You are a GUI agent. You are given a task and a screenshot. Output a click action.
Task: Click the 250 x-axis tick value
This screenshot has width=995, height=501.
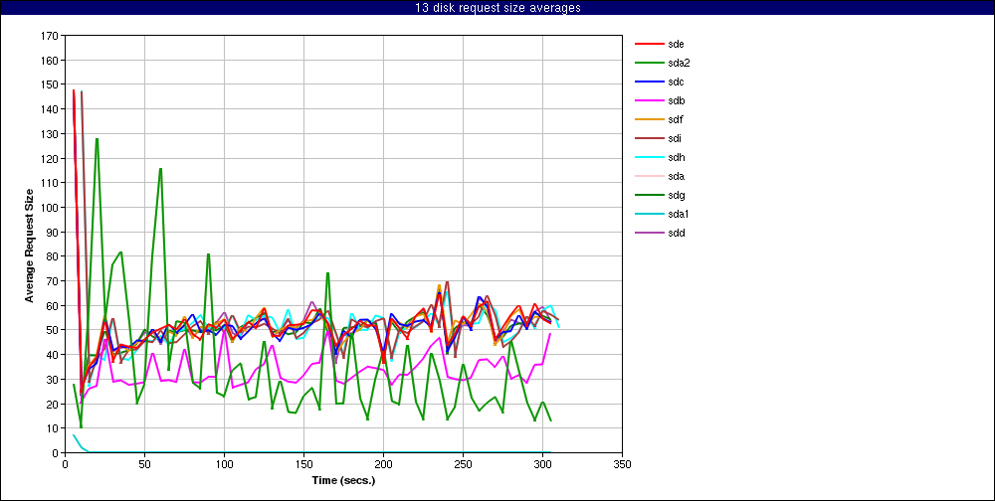[x=464, y=464]
